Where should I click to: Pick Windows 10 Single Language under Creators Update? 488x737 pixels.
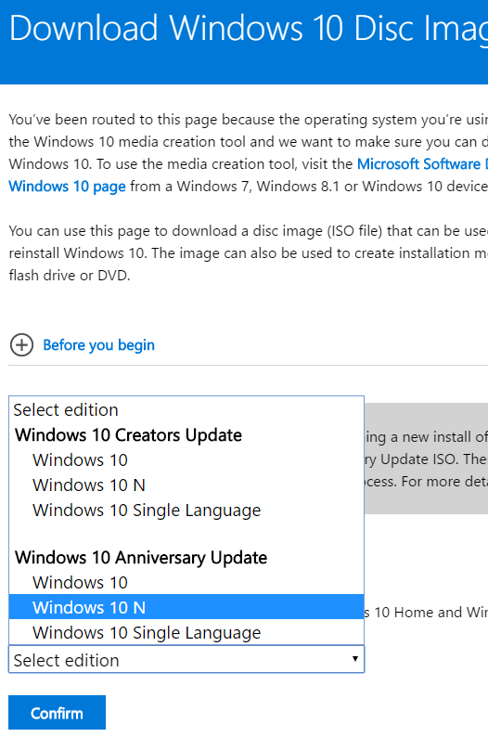click(186, 510)
